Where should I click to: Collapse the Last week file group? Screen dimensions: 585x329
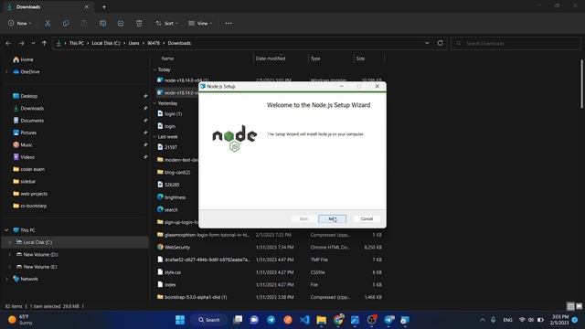point(154,137)
